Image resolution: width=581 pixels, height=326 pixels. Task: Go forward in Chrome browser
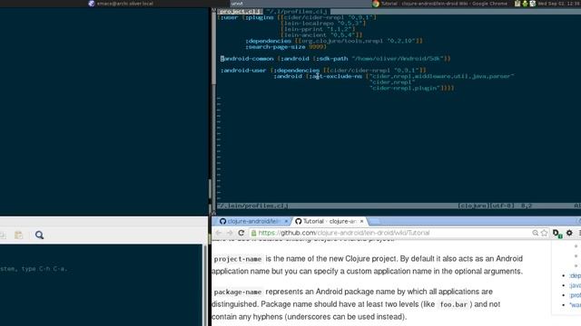pyautogui.click(x=230, y=233)
